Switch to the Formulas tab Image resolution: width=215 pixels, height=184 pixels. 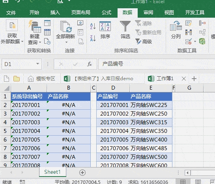[107, 13]
